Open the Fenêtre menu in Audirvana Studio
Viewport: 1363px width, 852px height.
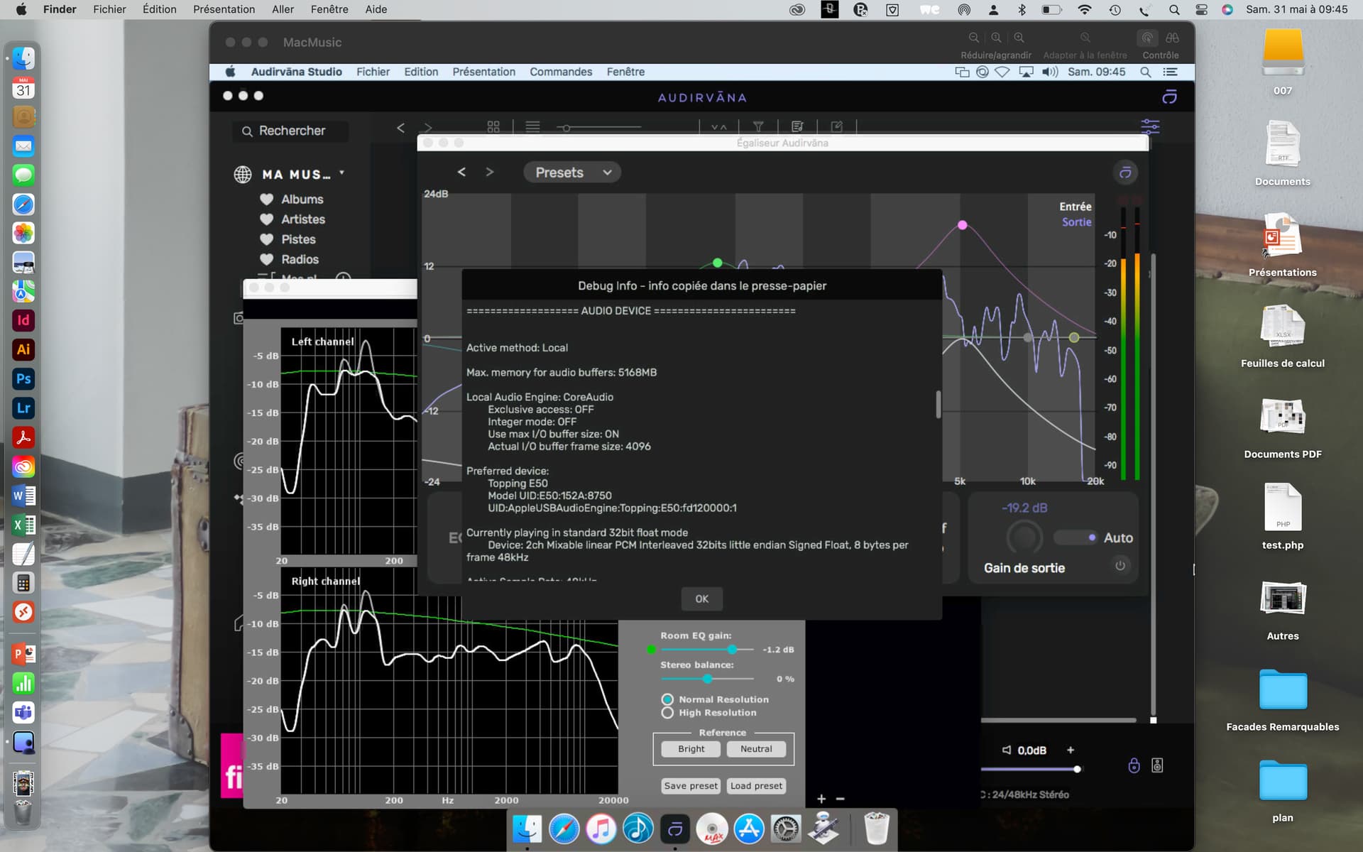pyautogui.click(x=625, y=72)
